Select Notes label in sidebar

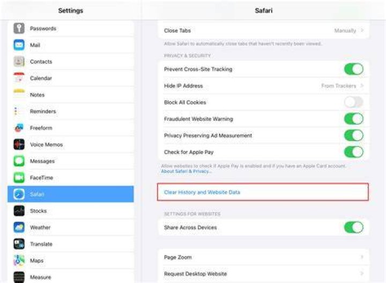[x=37, y=95]
